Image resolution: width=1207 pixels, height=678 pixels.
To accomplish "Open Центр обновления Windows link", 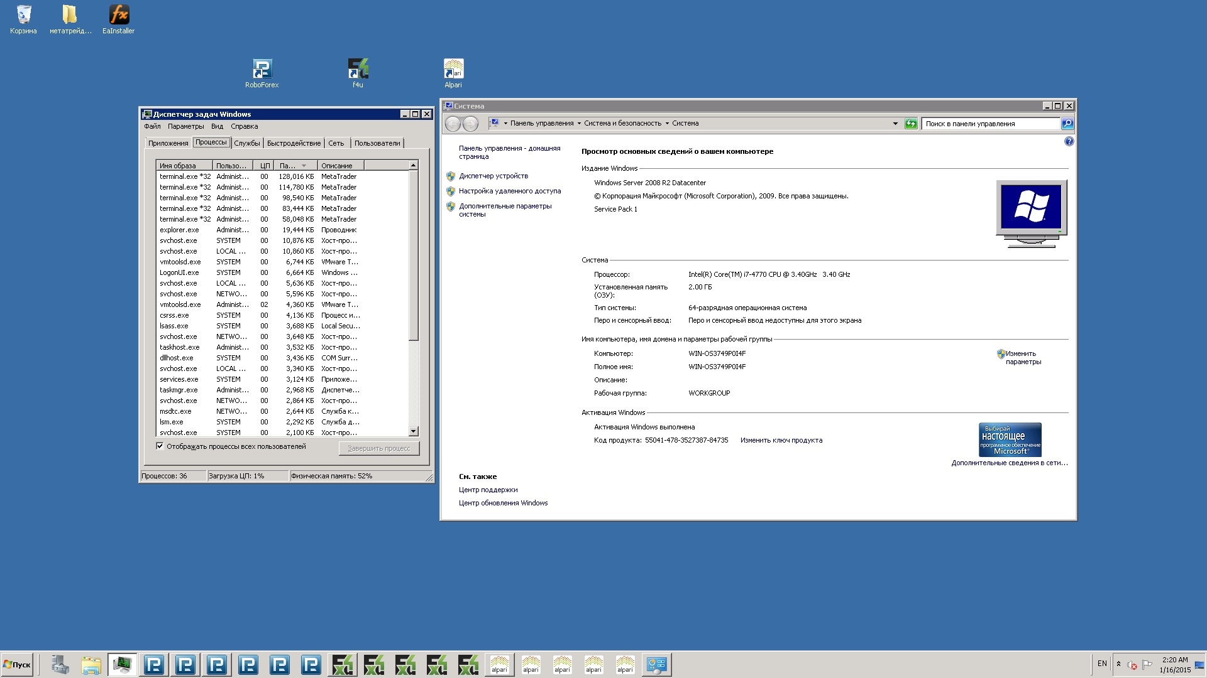I will coord(503,503).
